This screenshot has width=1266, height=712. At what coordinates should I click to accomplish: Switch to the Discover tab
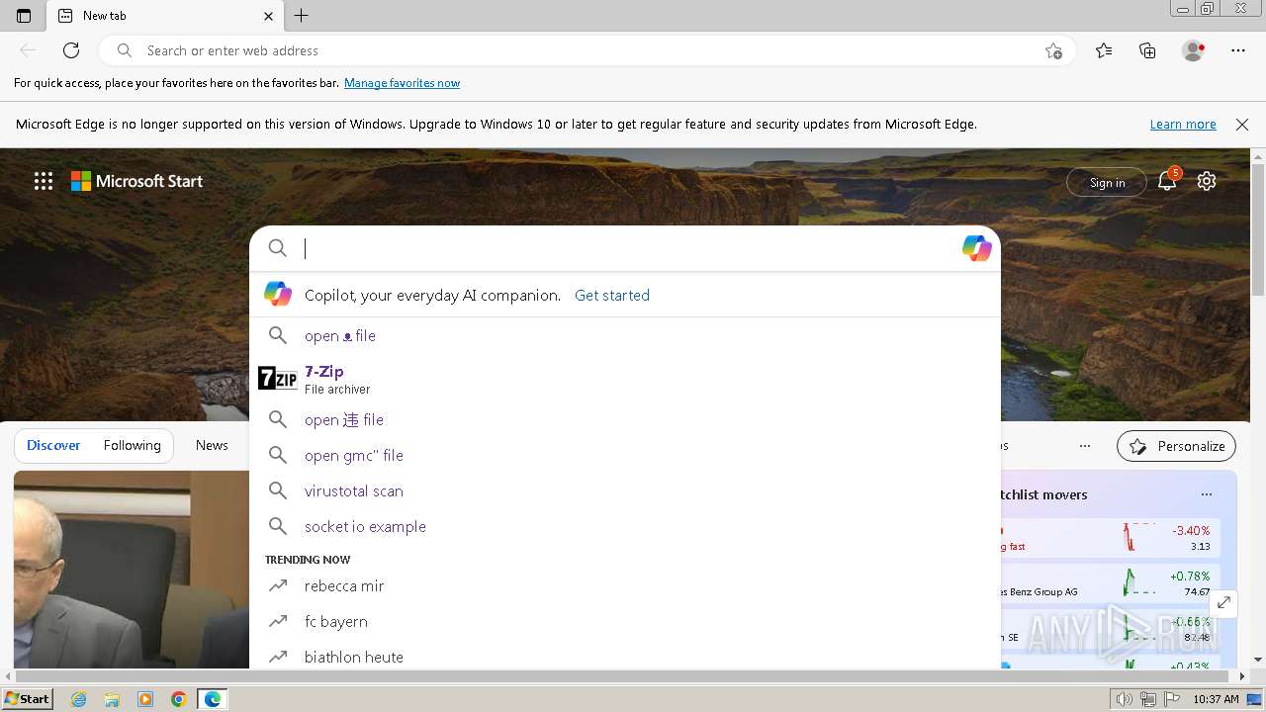click(53, 445)
